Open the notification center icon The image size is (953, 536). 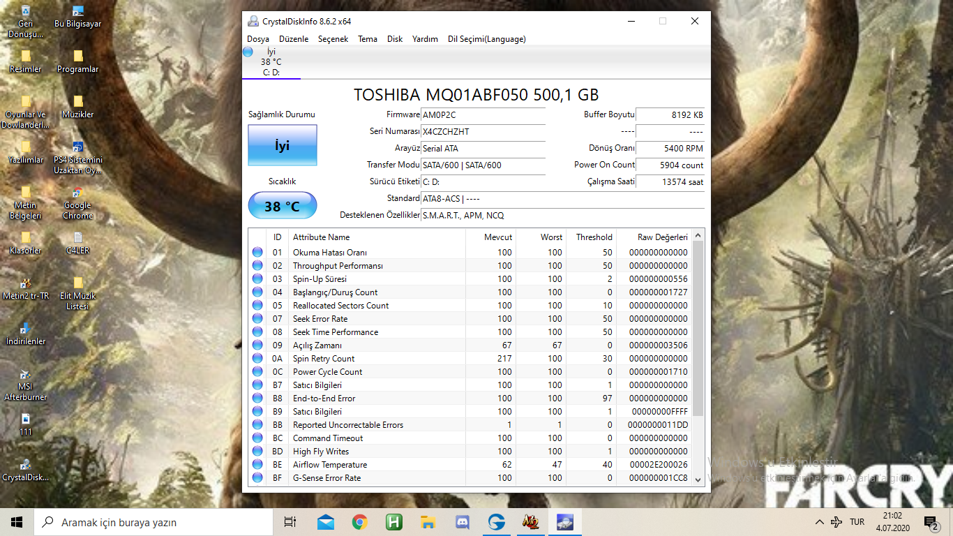point(931,522)
